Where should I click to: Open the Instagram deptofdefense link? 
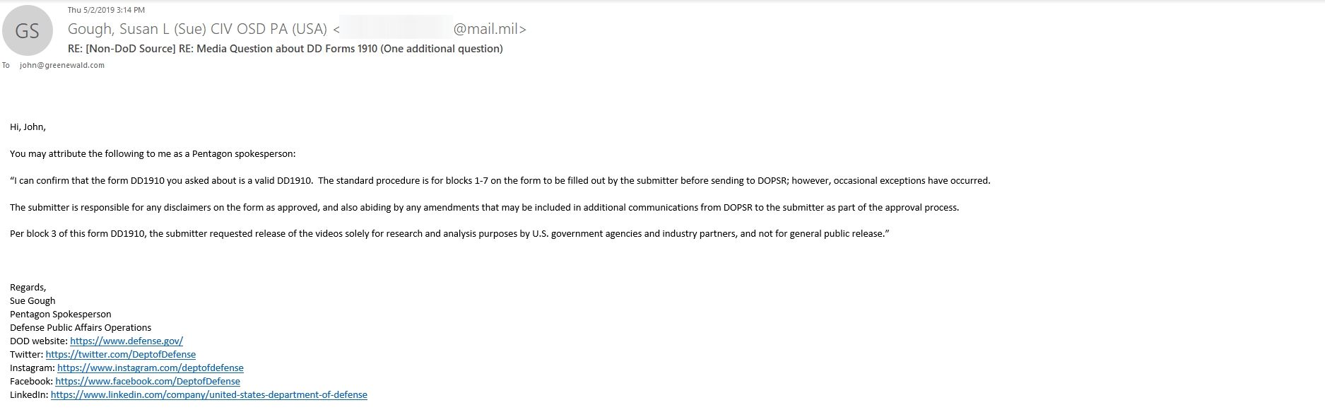[x=151, y=368]
